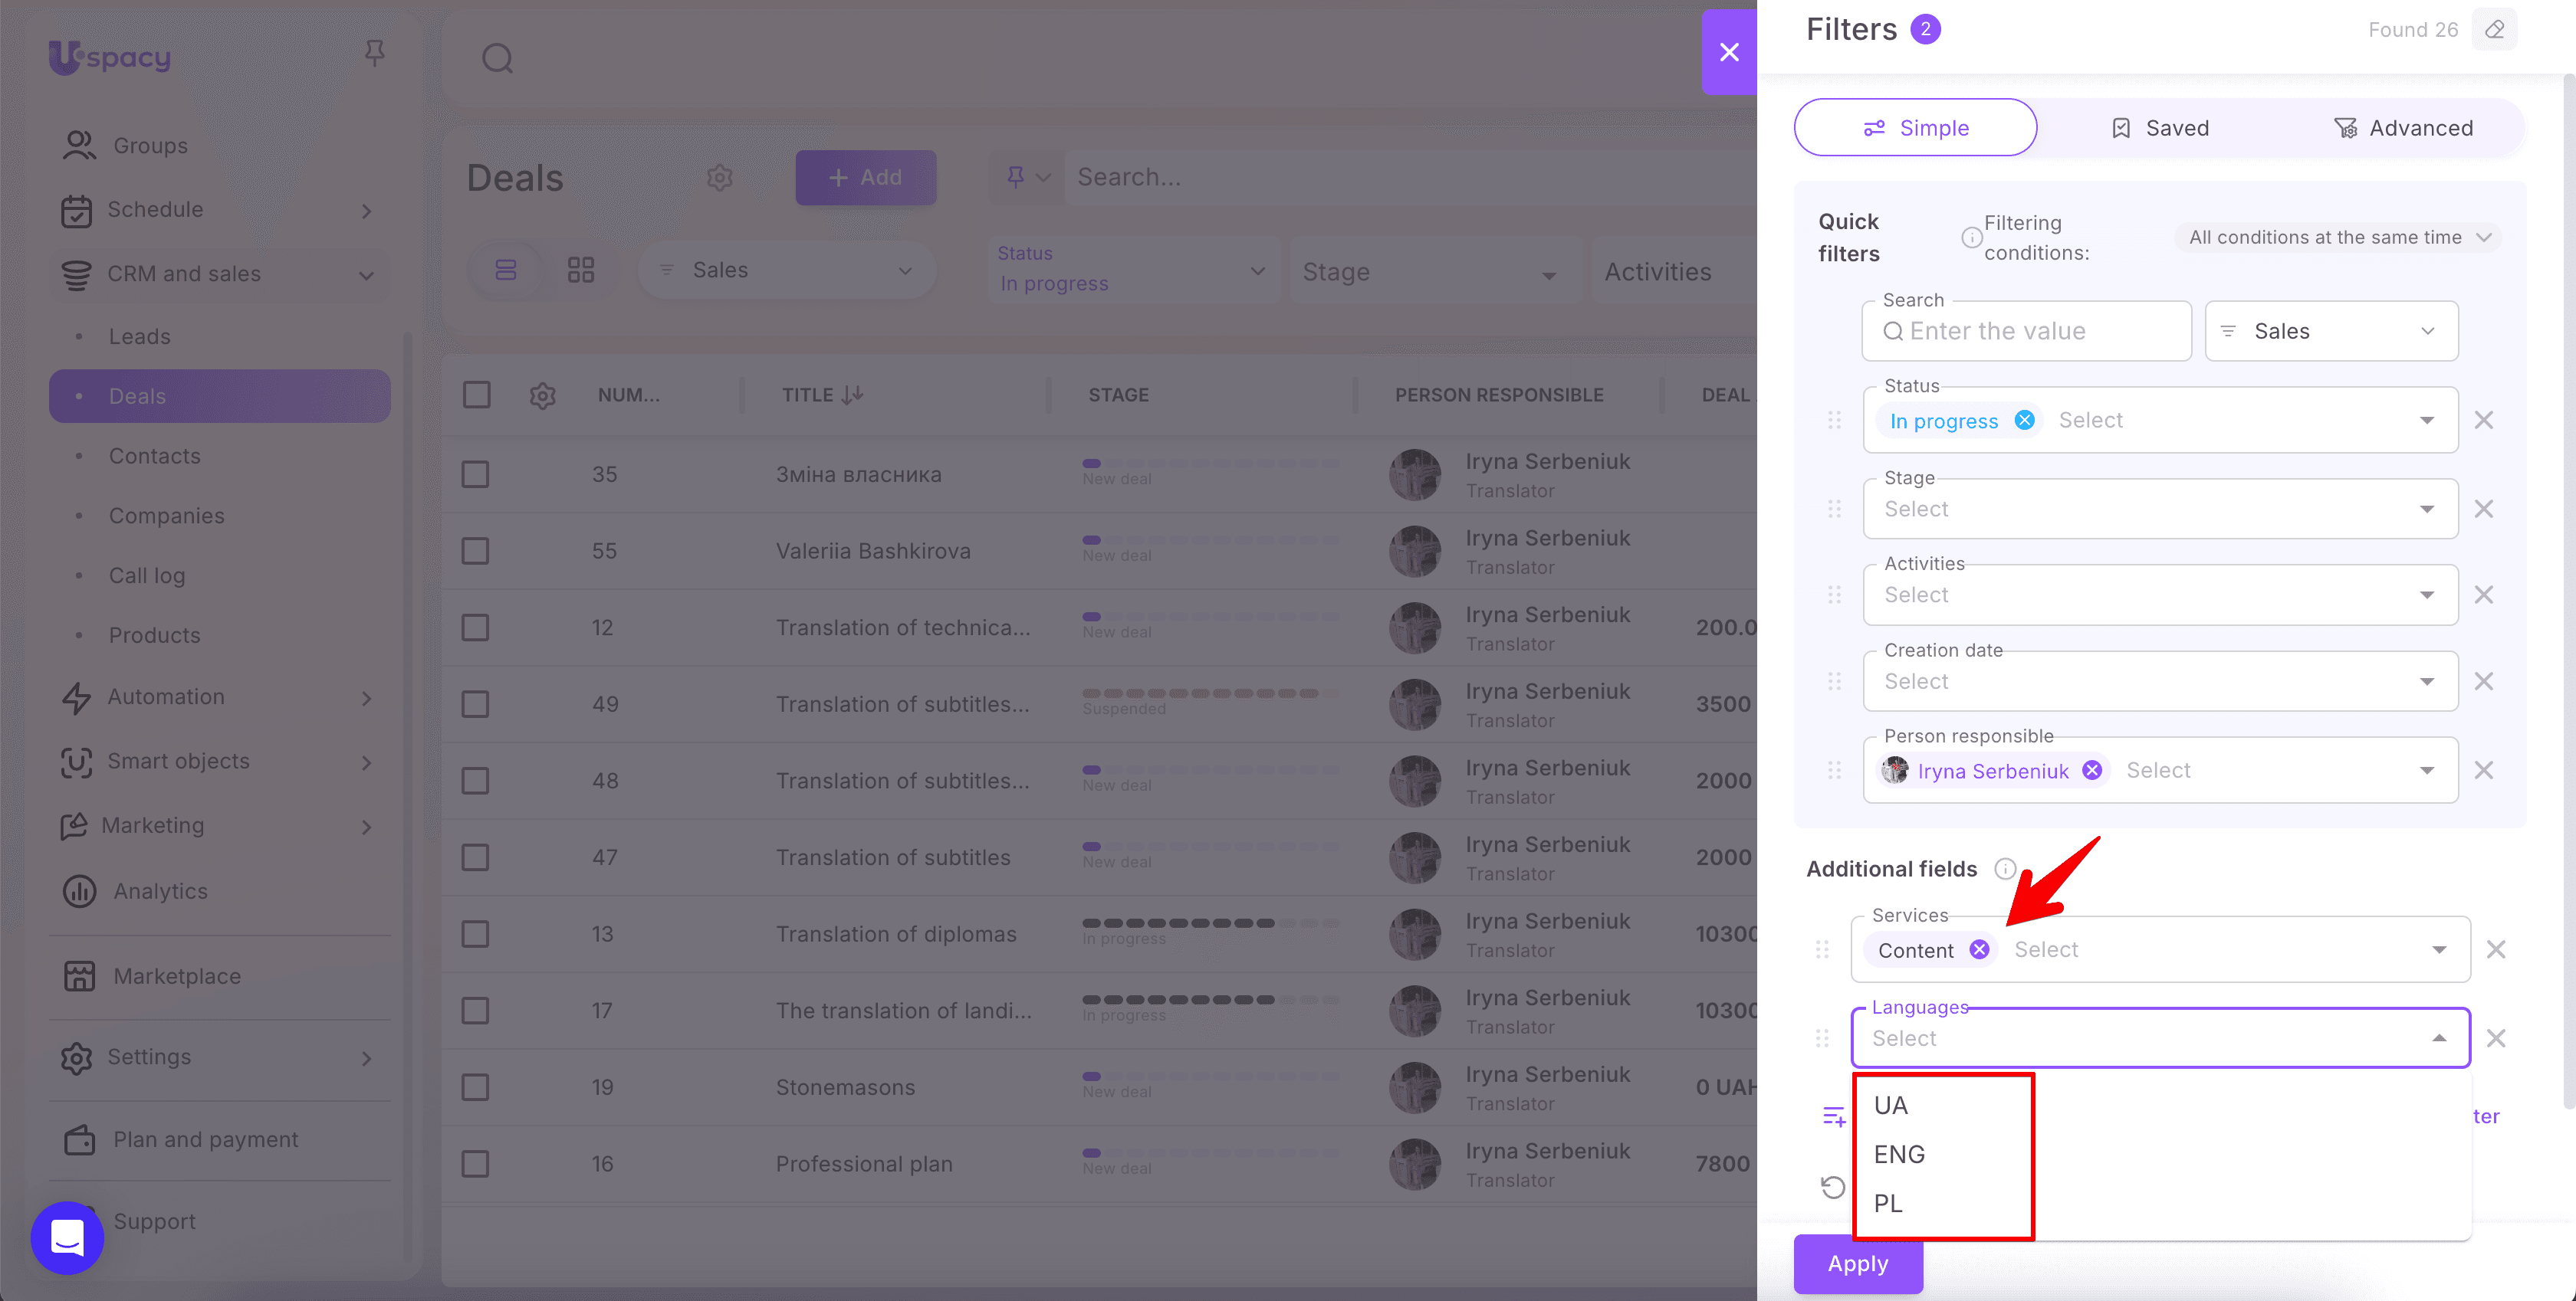Switch to the Advanced filters tab
The height and width of the screenshot is (1301, 2576).
coord(2403,128)
